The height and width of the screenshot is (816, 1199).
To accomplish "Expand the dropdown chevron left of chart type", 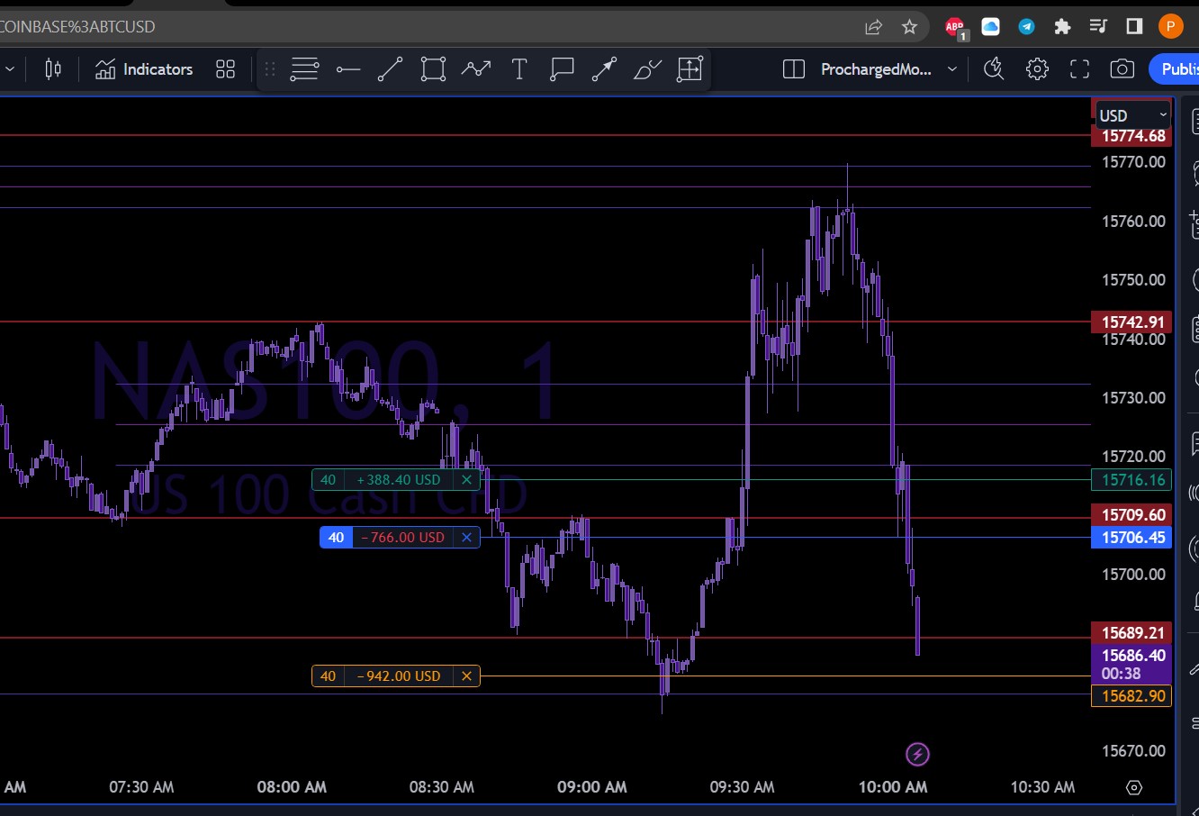I will (11, 69).
